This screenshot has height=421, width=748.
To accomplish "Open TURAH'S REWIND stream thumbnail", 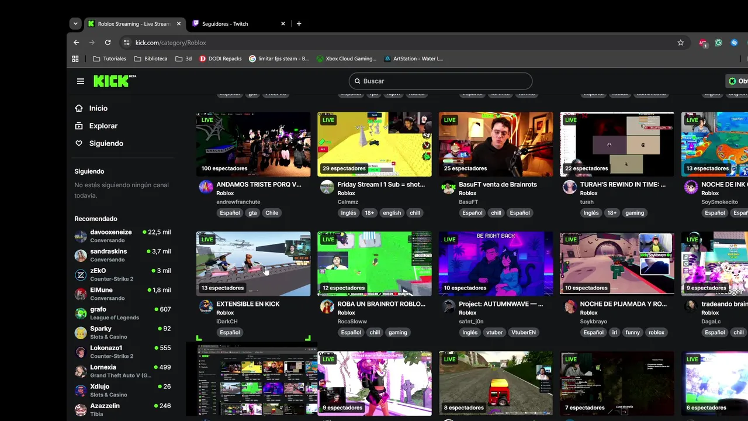I will (x=617, y=144).
